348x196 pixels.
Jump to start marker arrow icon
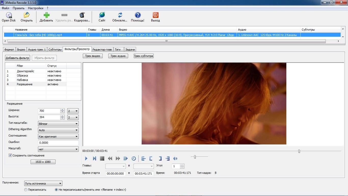click(143, 158)
